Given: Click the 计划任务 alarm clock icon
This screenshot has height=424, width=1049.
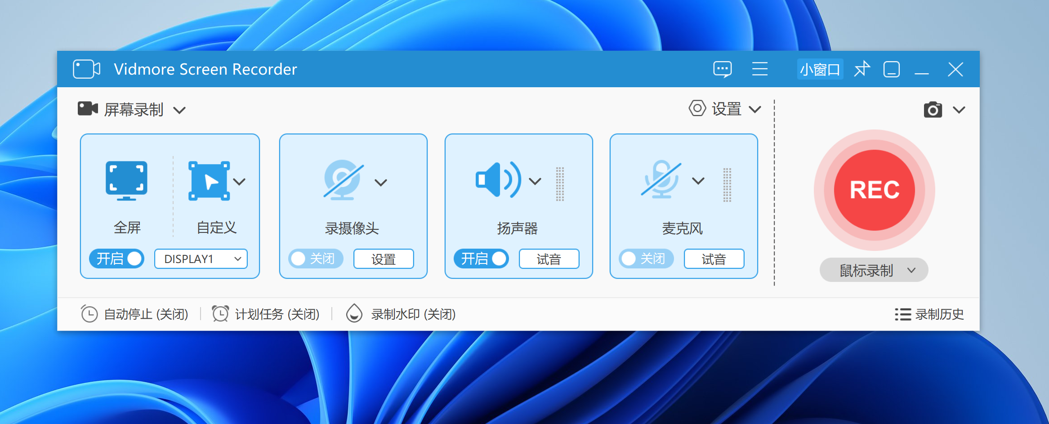Looking at the screenshot, I should pos(220,314).
